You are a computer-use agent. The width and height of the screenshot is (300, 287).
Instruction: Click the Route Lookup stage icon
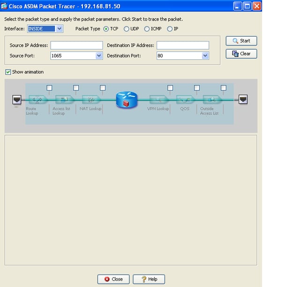[37, 100]
